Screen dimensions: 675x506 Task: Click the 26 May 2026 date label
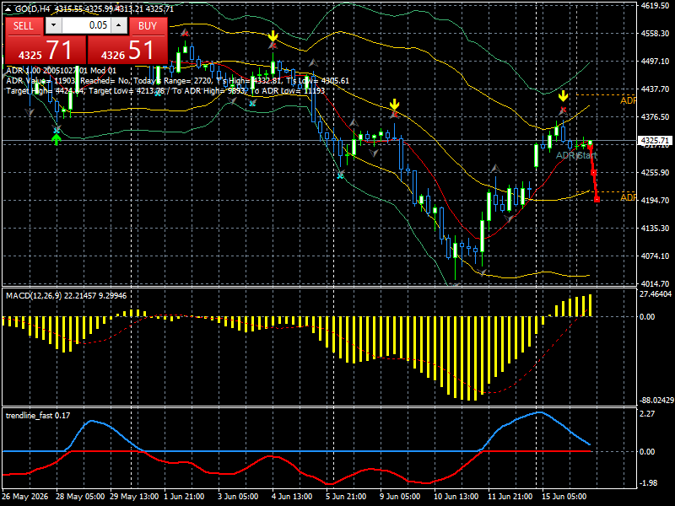click(x=25, y=497)
